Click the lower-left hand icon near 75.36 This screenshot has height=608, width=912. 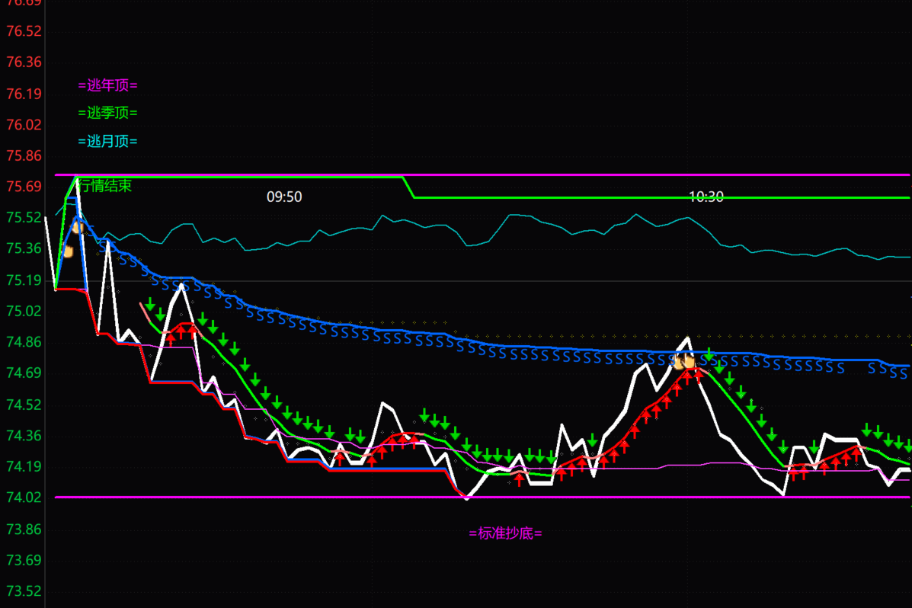(67, 250)
